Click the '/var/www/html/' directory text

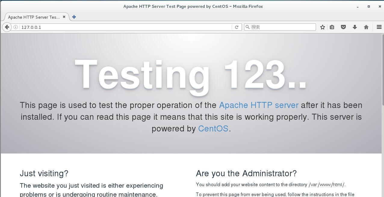tap(327, 185)
